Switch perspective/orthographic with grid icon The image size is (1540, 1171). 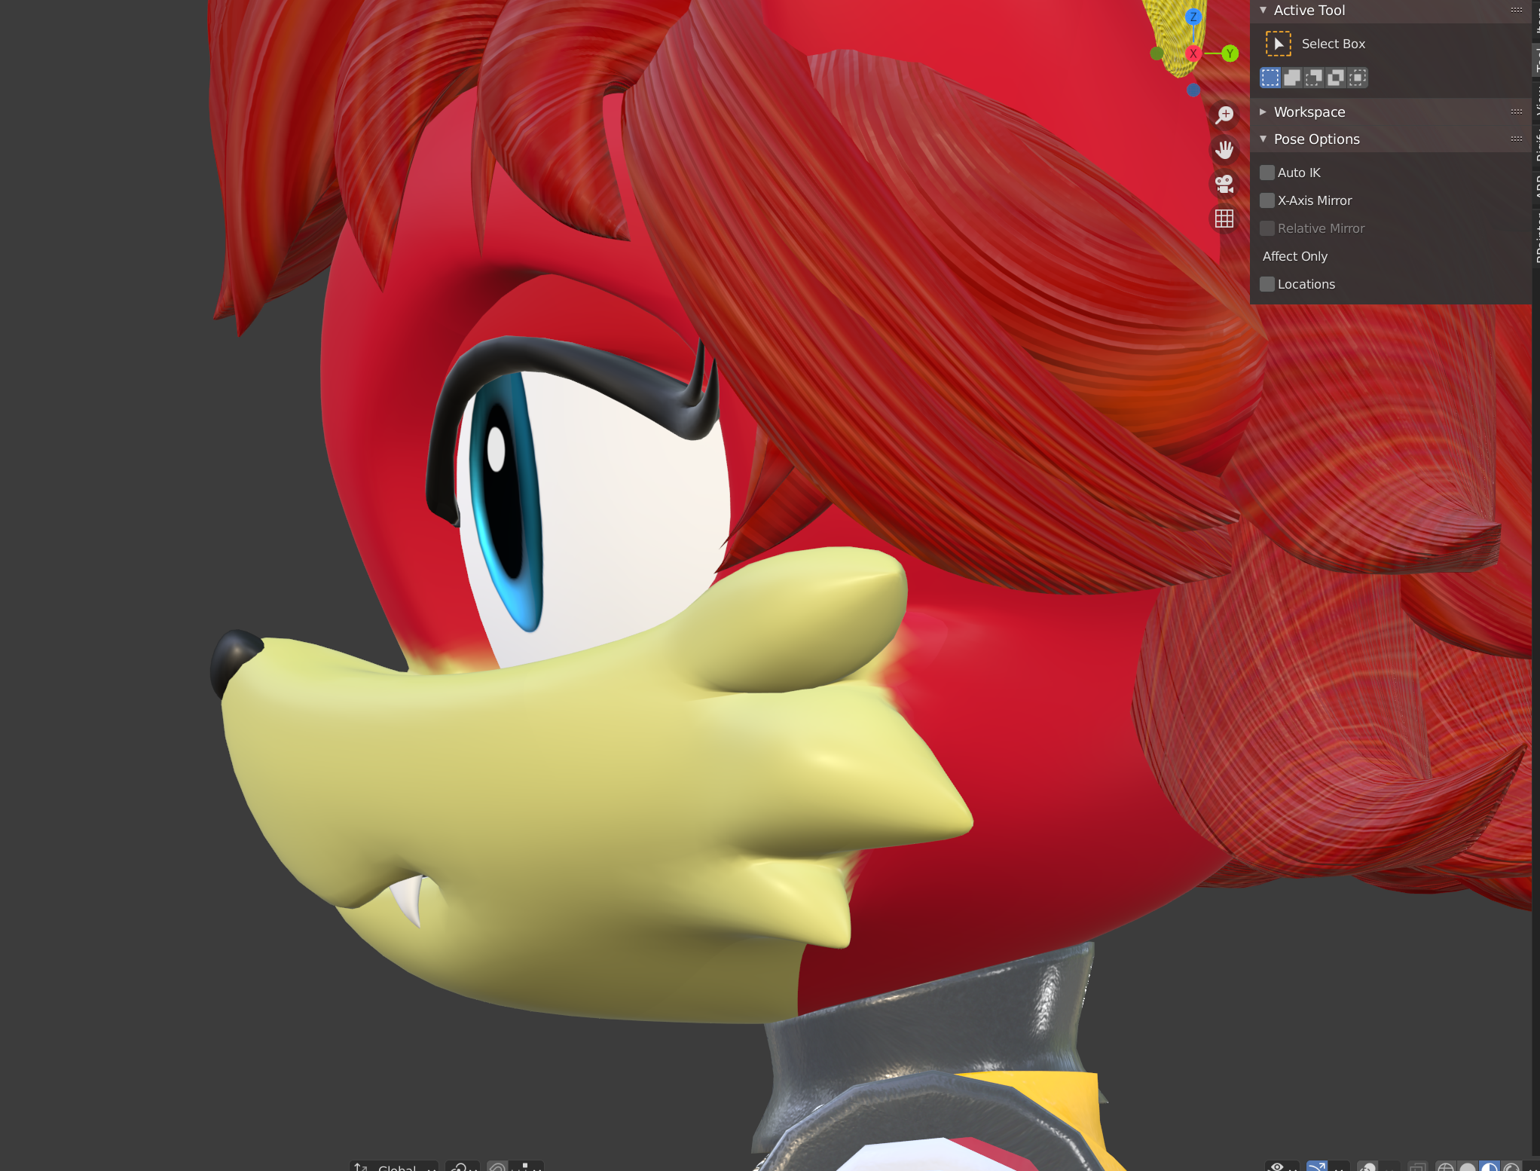[1224, 219]
